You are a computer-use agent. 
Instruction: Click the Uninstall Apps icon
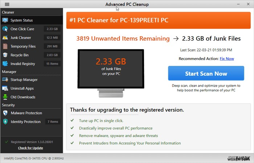point(5,88)
